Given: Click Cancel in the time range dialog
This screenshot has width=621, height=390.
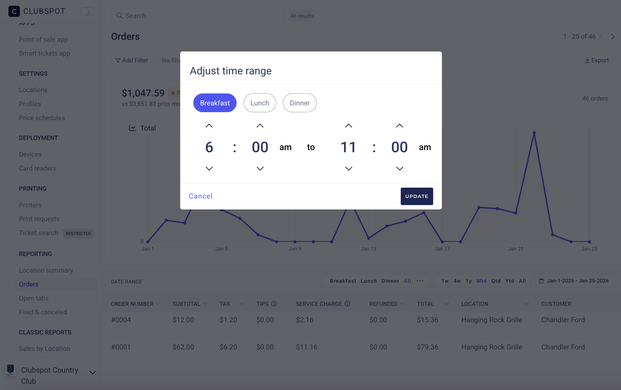Looking at the screenshot, I should coord(201,196).
